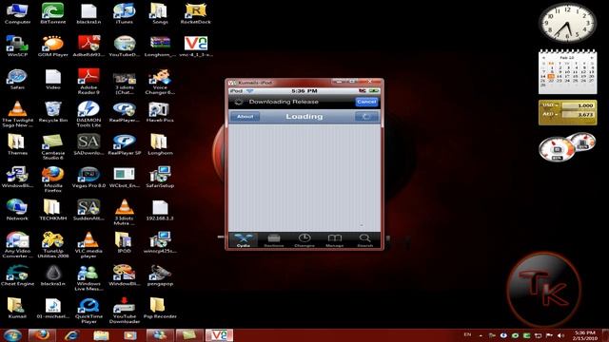Open Adobe Reader 9 shortcut
Viewport: 609px width, 342px height.
point(88,82)
